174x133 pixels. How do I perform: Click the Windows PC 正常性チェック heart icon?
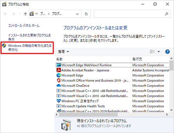click(59, 101)
